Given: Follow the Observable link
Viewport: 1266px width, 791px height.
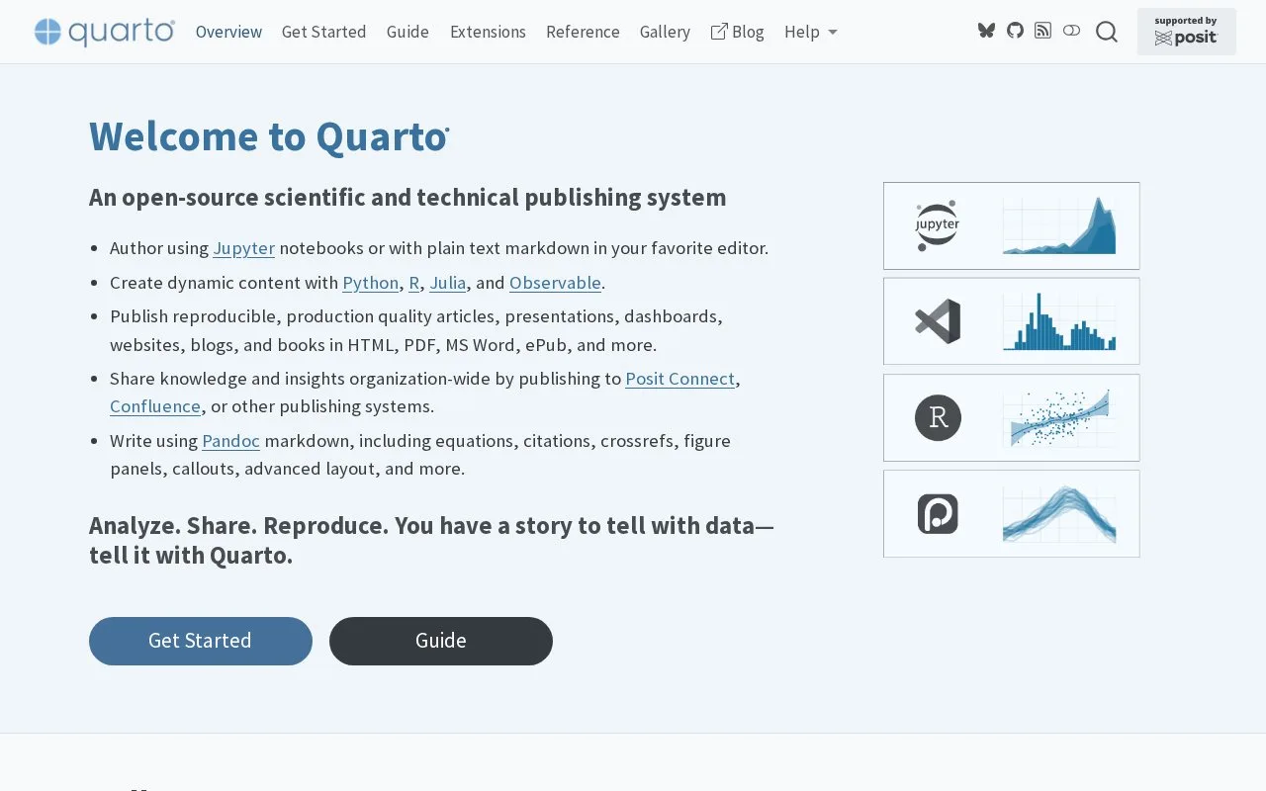Looking at the screenshot, I should [x=555, y=283].
